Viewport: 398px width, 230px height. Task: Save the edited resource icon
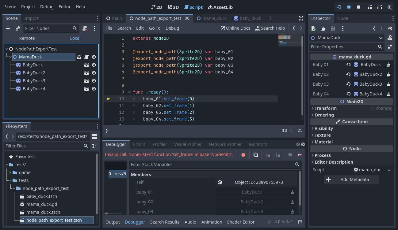[x=333, y=28]
